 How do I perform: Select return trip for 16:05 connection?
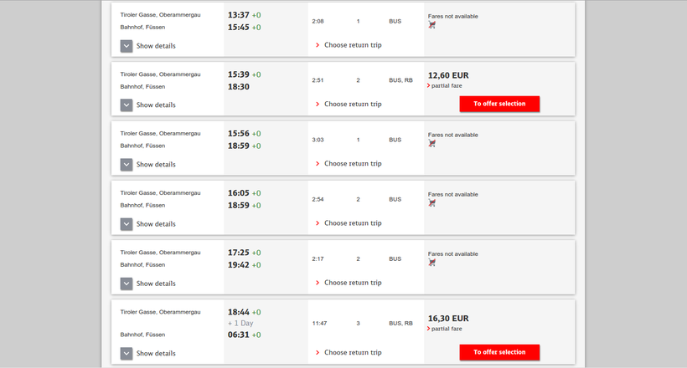pos(352,223)
